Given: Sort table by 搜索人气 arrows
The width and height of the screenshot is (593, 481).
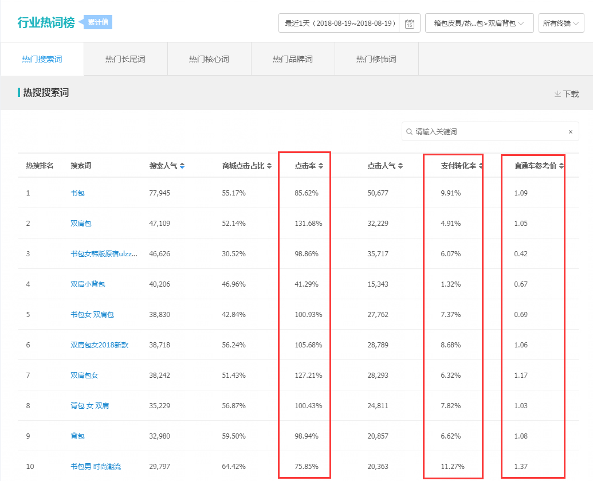Looking at the screenshot, I should (182, 166).
